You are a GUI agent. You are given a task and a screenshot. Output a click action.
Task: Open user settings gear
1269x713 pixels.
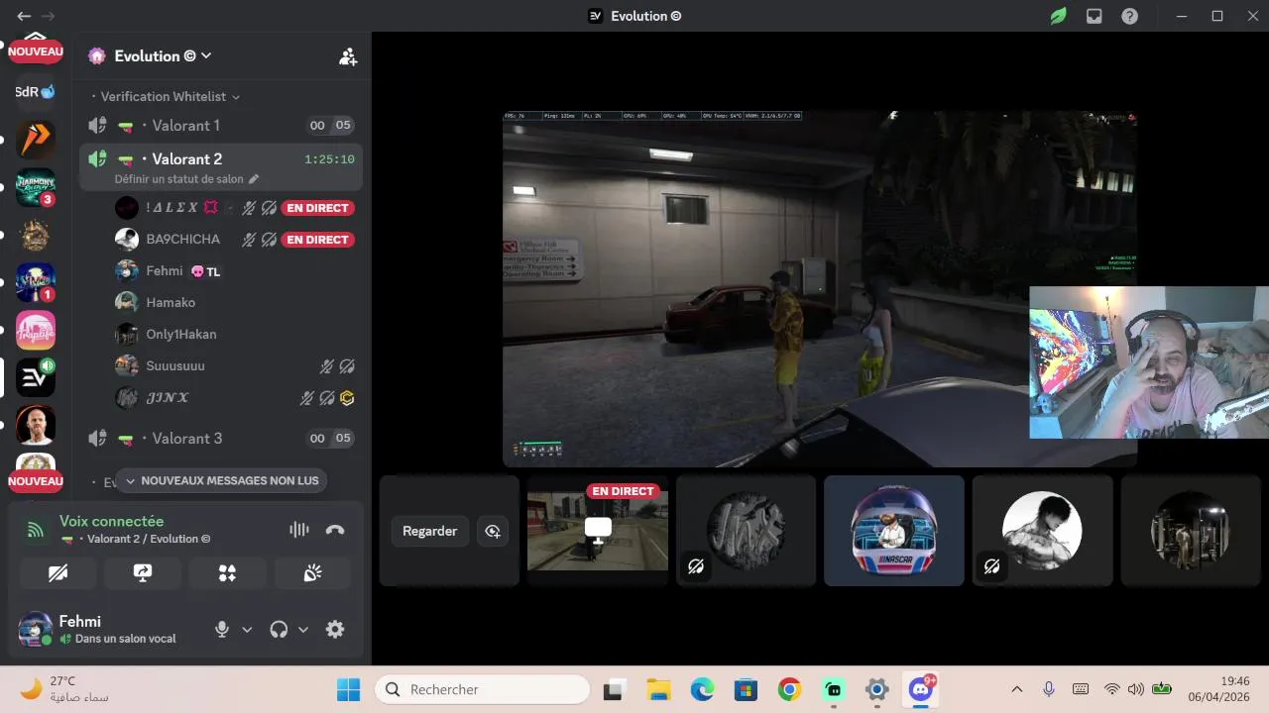click(x=335, y=629)
